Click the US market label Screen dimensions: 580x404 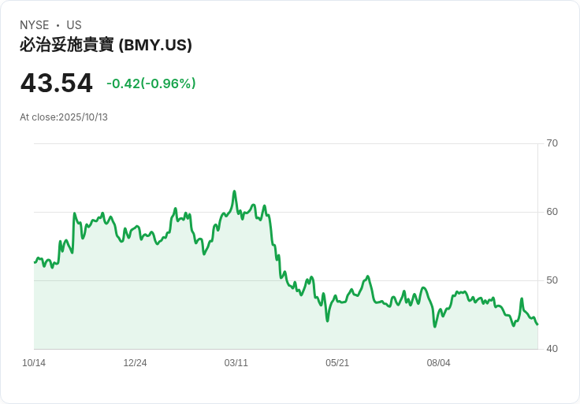74,25
